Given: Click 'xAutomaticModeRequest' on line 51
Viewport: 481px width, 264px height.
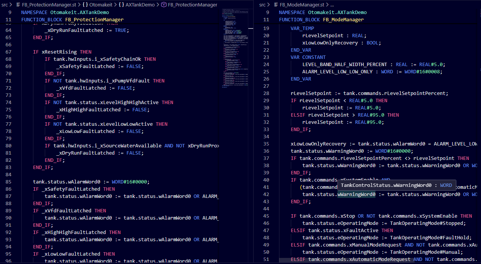Looking at the screenshot, I should (x=380, y=259).
